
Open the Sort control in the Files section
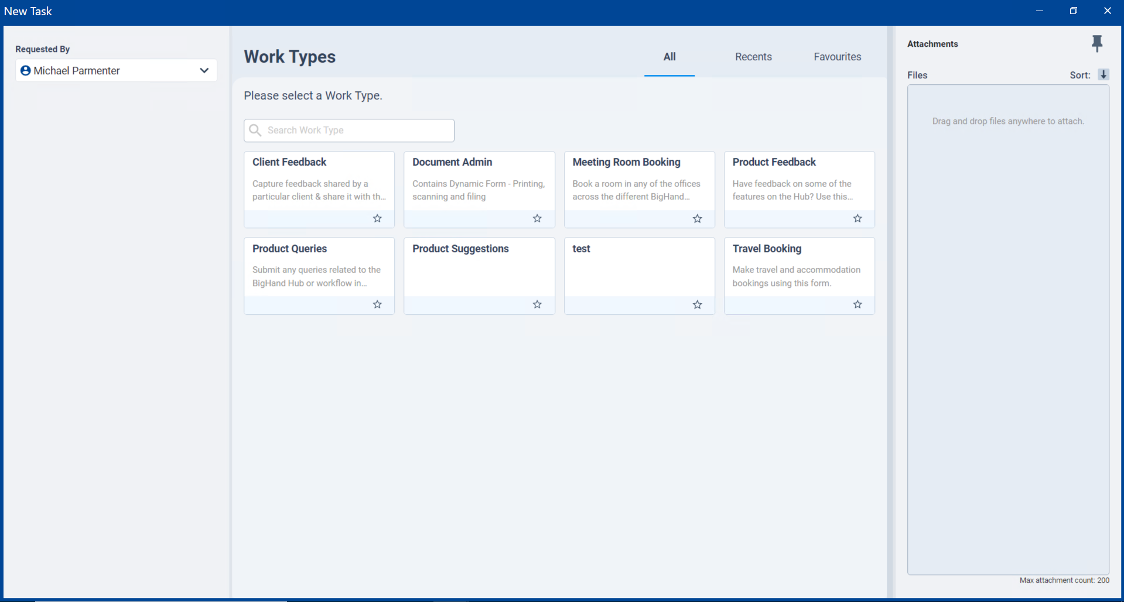click(x=1103, y=75)
